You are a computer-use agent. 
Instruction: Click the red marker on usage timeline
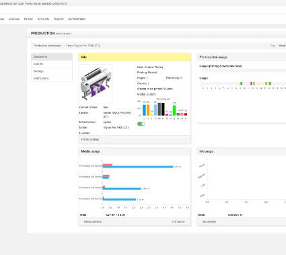click(x=251, y=83)
